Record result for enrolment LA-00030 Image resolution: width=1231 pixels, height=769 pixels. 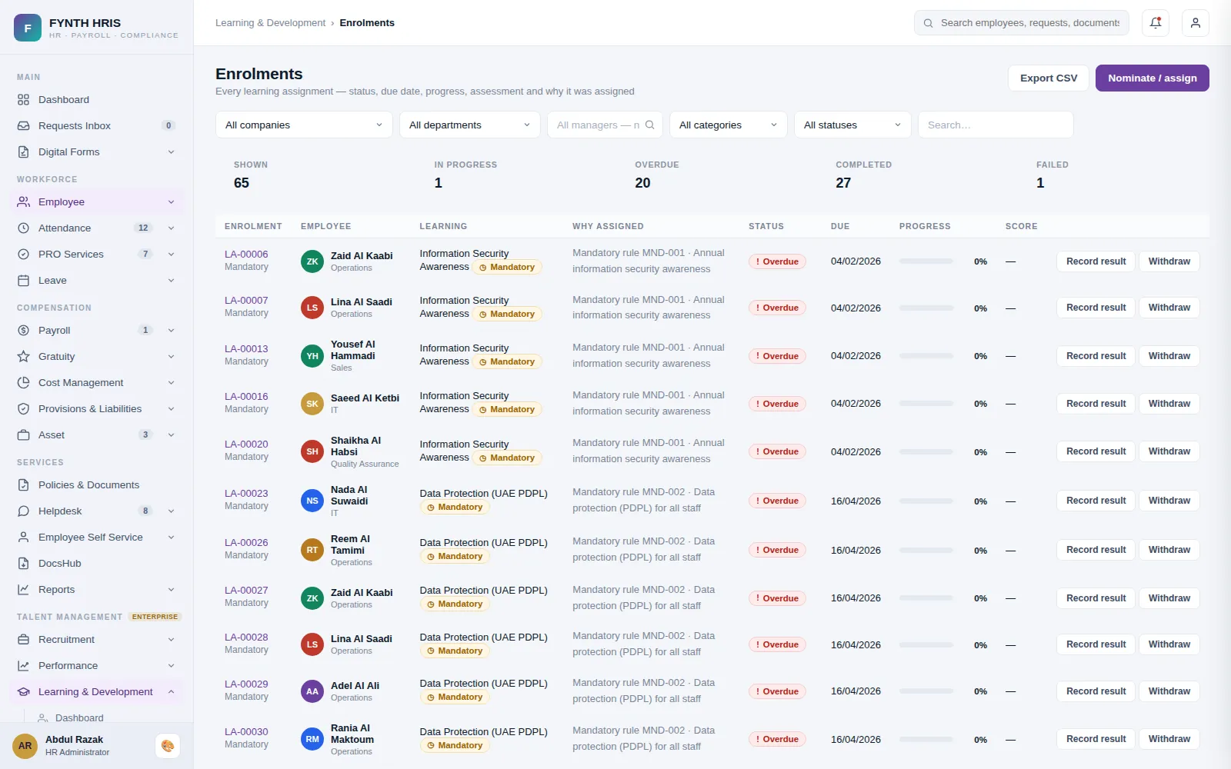coord(1096,739)
